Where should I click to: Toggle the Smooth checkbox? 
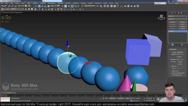[x=177, y=57]
